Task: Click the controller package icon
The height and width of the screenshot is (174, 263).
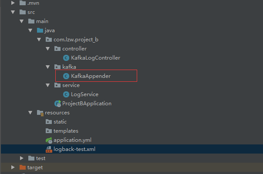Action: coord(57,49)
